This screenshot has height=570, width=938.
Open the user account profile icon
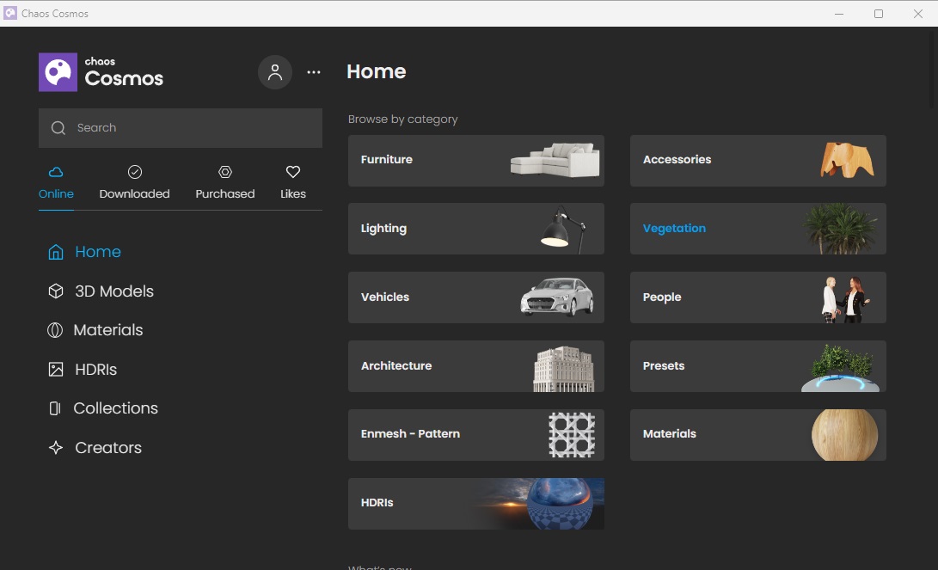[x=275, y=72]
